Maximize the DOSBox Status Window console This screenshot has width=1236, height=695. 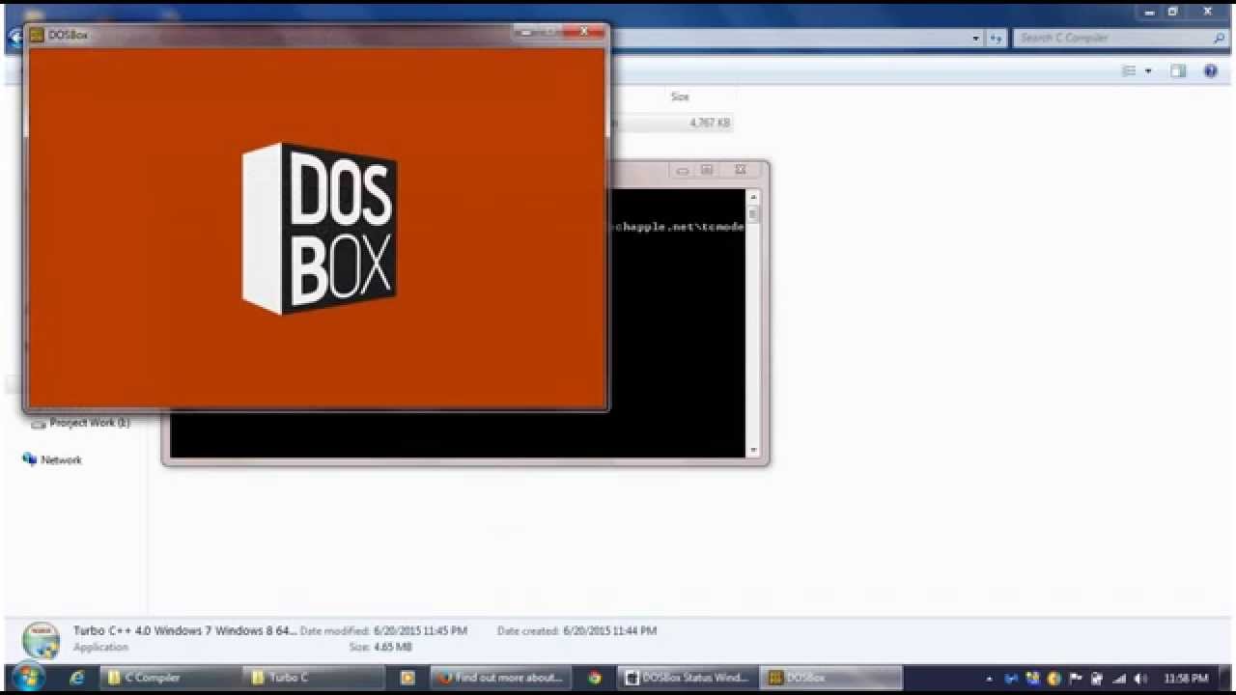707,170
